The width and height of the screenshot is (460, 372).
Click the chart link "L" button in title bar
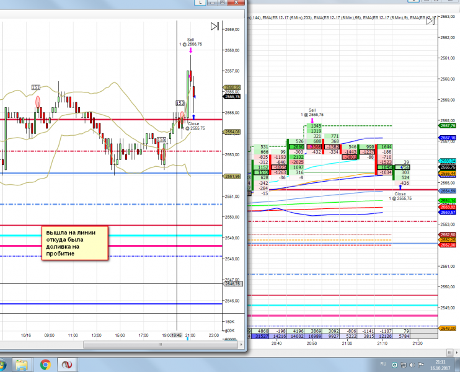pyautogui.click(x=201, y=3)
